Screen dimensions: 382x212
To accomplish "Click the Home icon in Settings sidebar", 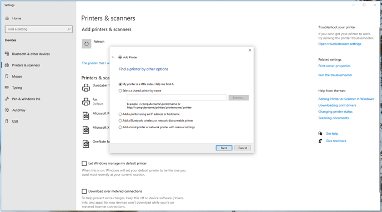I will click(7, 18).
